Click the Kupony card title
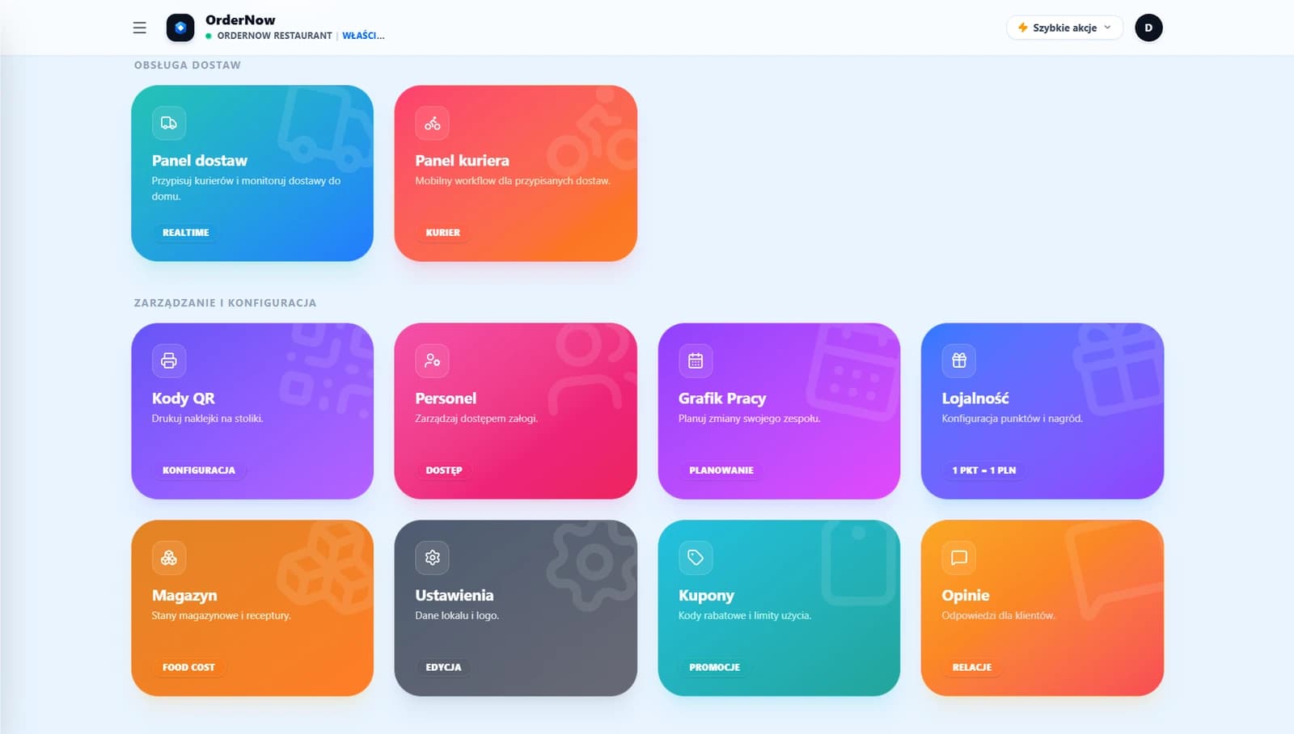The width and height of the screenshot is (1294, 734). tap(706, 596)
